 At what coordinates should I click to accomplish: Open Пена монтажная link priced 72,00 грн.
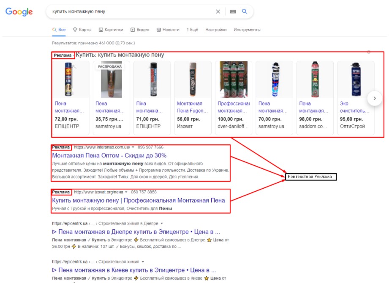pos(69,107)
